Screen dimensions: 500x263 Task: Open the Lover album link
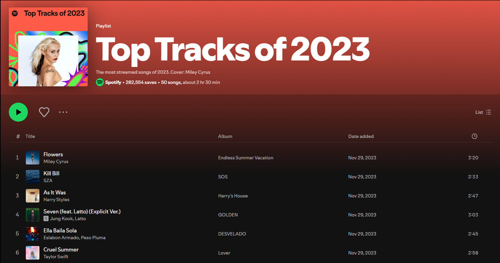coord(224,253)
